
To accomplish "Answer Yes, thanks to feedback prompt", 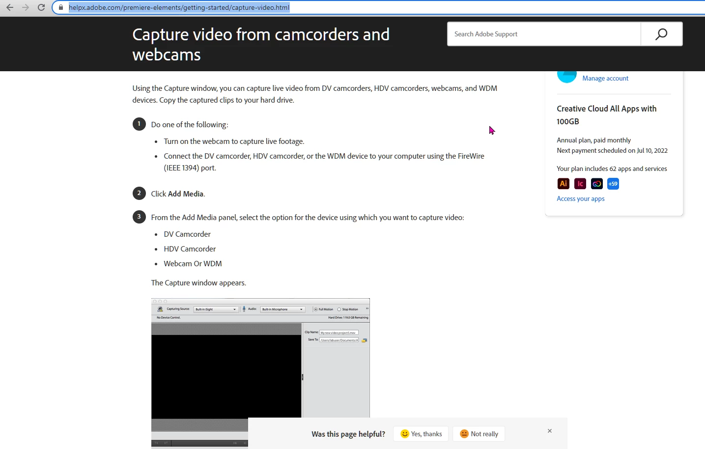I will click(x=421, y=434).
